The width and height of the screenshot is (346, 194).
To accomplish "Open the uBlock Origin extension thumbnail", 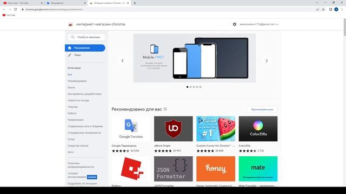I will [173, 129].
